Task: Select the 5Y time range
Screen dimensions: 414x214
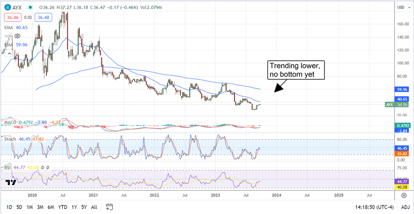Action: tap(84, 207)
